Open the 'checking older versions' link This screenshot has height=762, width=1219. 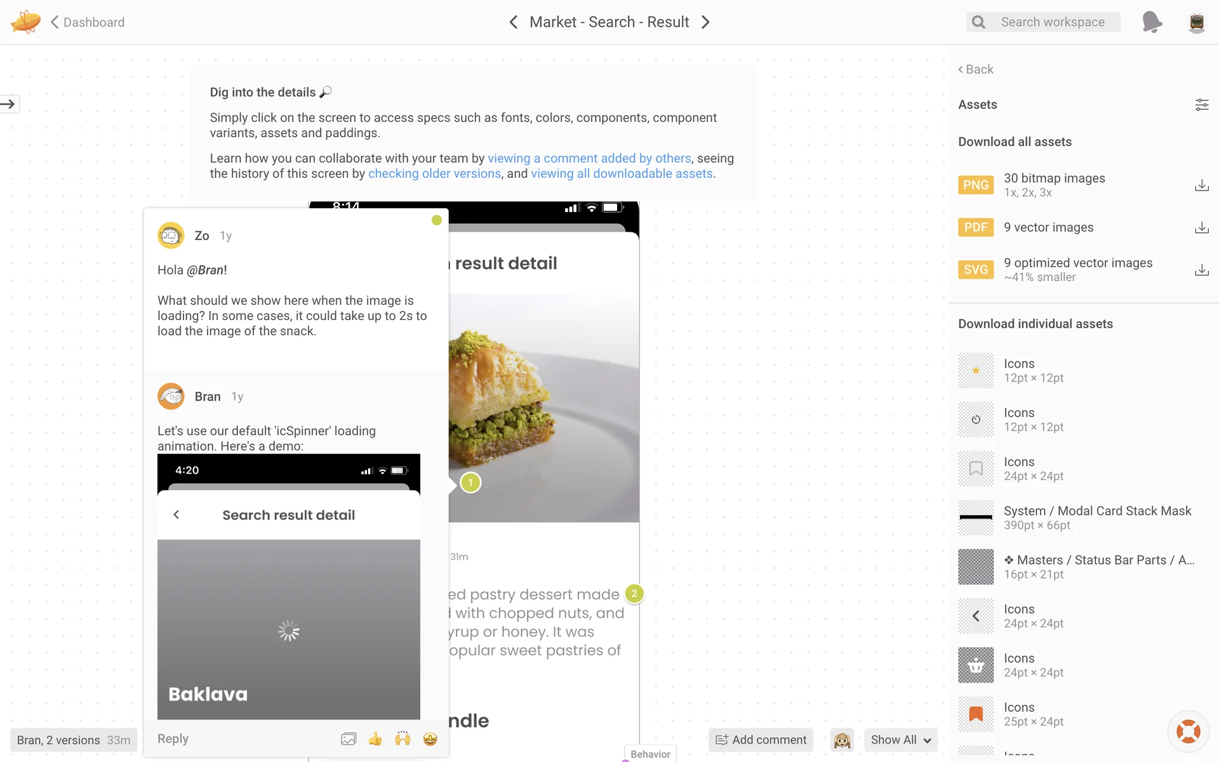coord(434,174)
